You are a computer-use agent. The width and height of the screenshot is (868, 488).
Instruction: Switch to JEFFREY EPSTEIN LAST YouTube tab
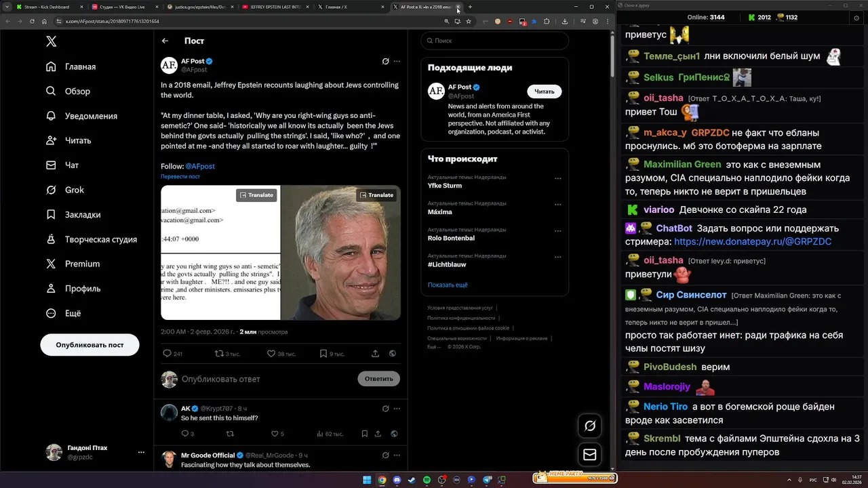point(274,7)
